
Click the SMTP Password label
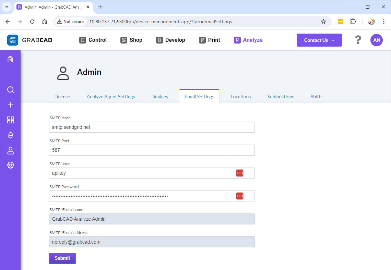tap(64, 187)
